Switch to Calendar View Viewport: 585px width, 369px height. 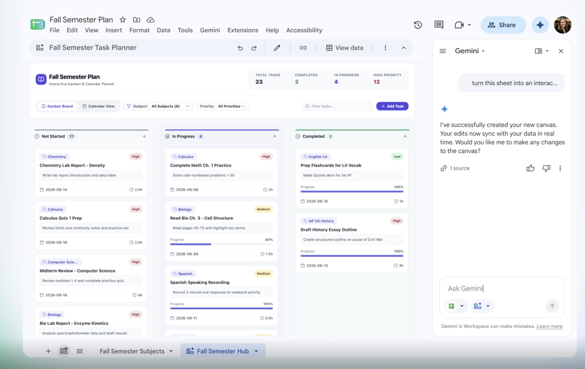pyautogui.click(x=99, y=106)
